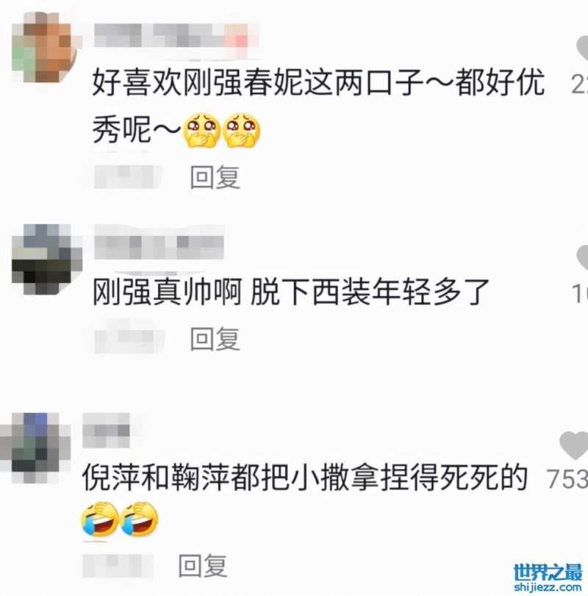Open blurred username above 倪萍和鞠萍 comment

tap(106, 430)
